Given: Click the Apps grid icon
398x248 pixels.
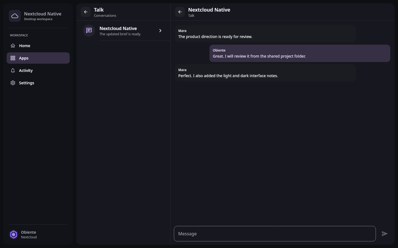Looking at the screenshot, I should tap(13, 58).
